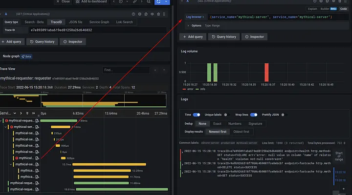Image resolution: width=352 pixels, height=195 pixels.
Task: Run the query with the blue refresh button
Action: pyautogui.click(x=158, y=2)
